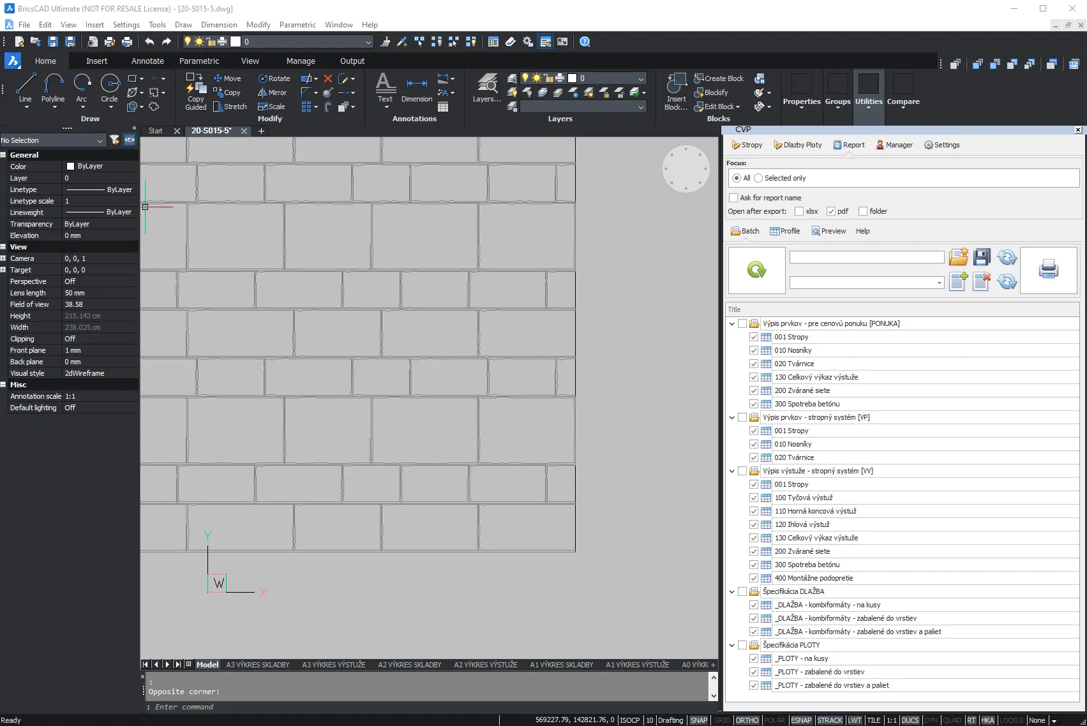
Task: Toggle ORTHO mode in status bar
Action: pos(747,720)
